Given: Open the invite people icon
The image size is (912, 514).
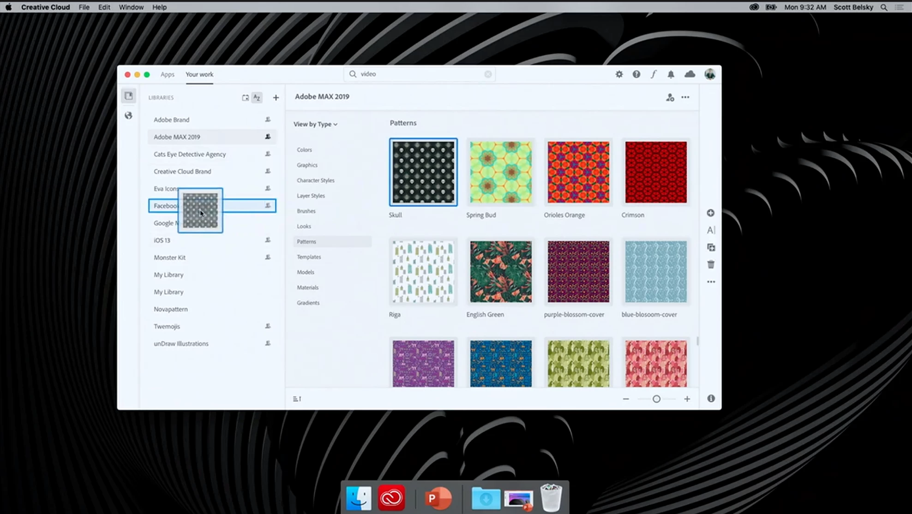Looking at the screenshot, I should click(670, 97).
